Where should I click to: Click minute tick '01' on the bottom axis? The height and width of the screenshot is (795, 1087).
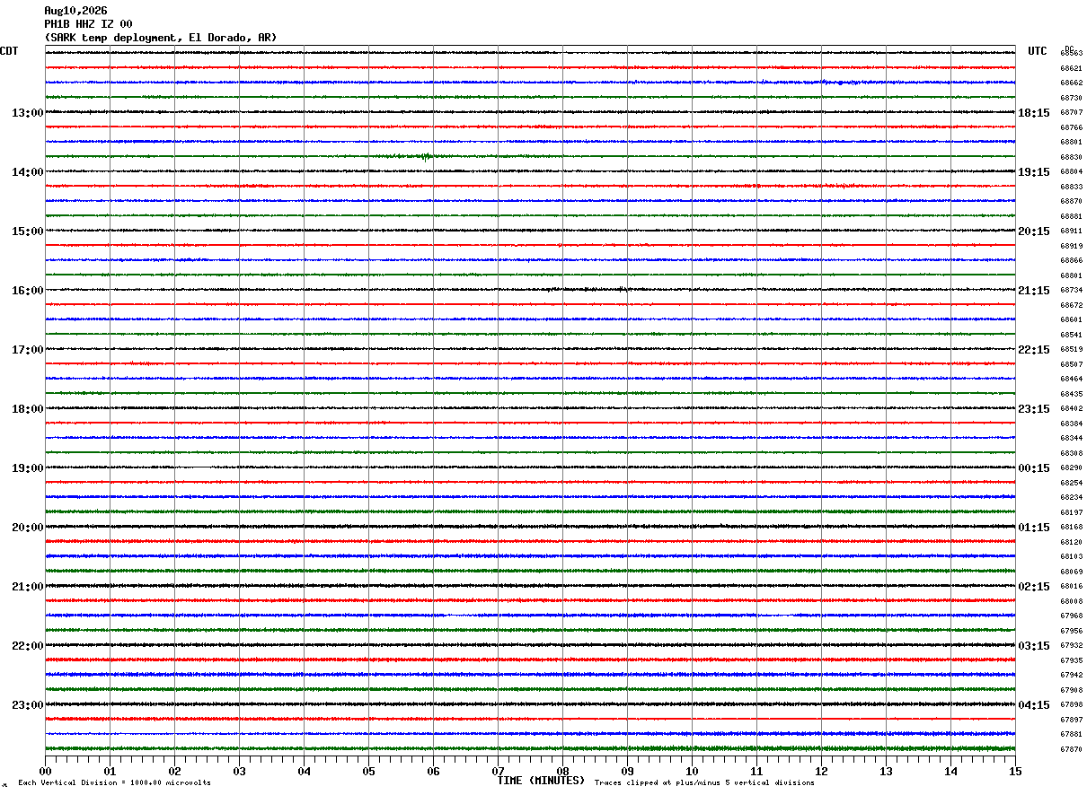pyautogui.click(x=110, y=771)
